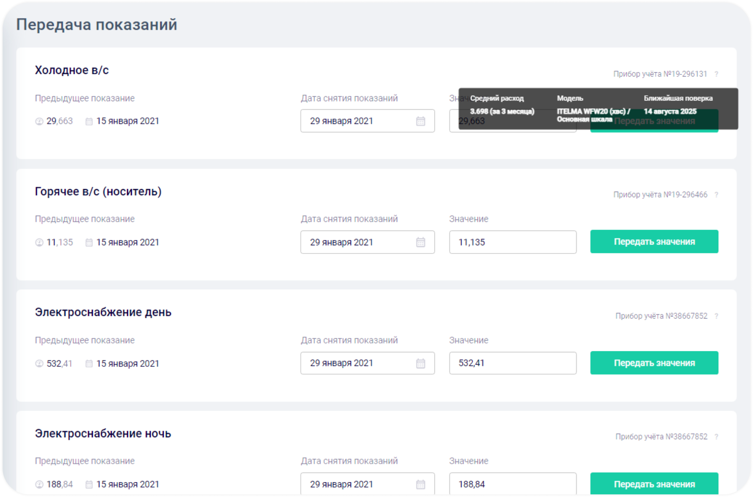This screenshot has width=753, height=497.
Task: Click the Значение field containing 532,41
Action: click(x=513, y=363)
